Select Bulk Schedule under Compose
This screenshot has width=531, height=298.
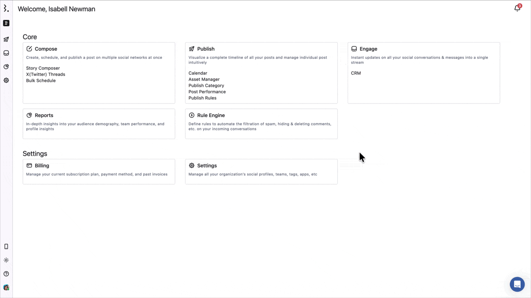[x=41, y=81]
